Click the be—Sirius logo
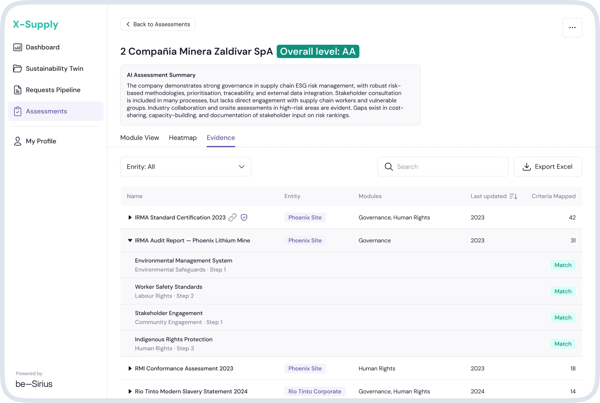Image resolution: width=600 pixels, height=403 pixels. pyautogui.click(x=34, y=384)
